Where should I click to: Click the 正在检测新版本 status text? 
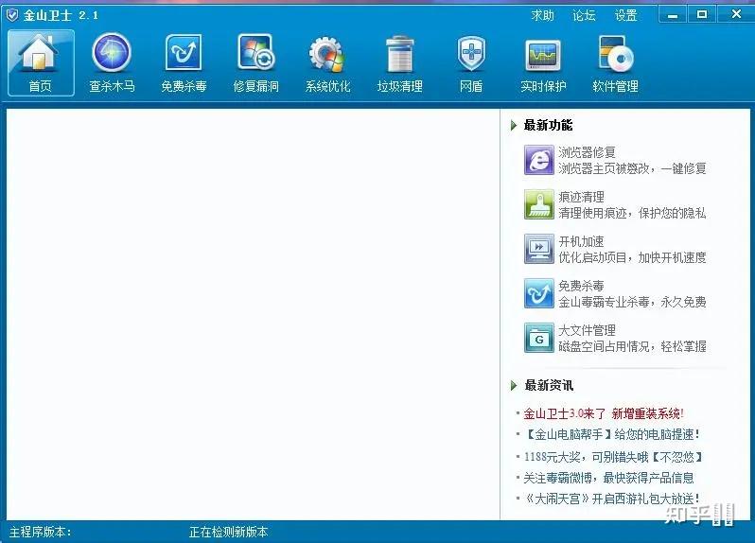pos(229,532)
